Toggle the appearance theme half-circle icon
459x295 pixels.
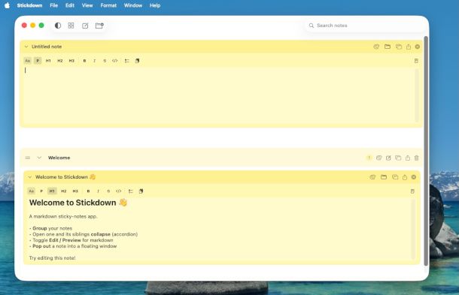[x=58, y=26]
